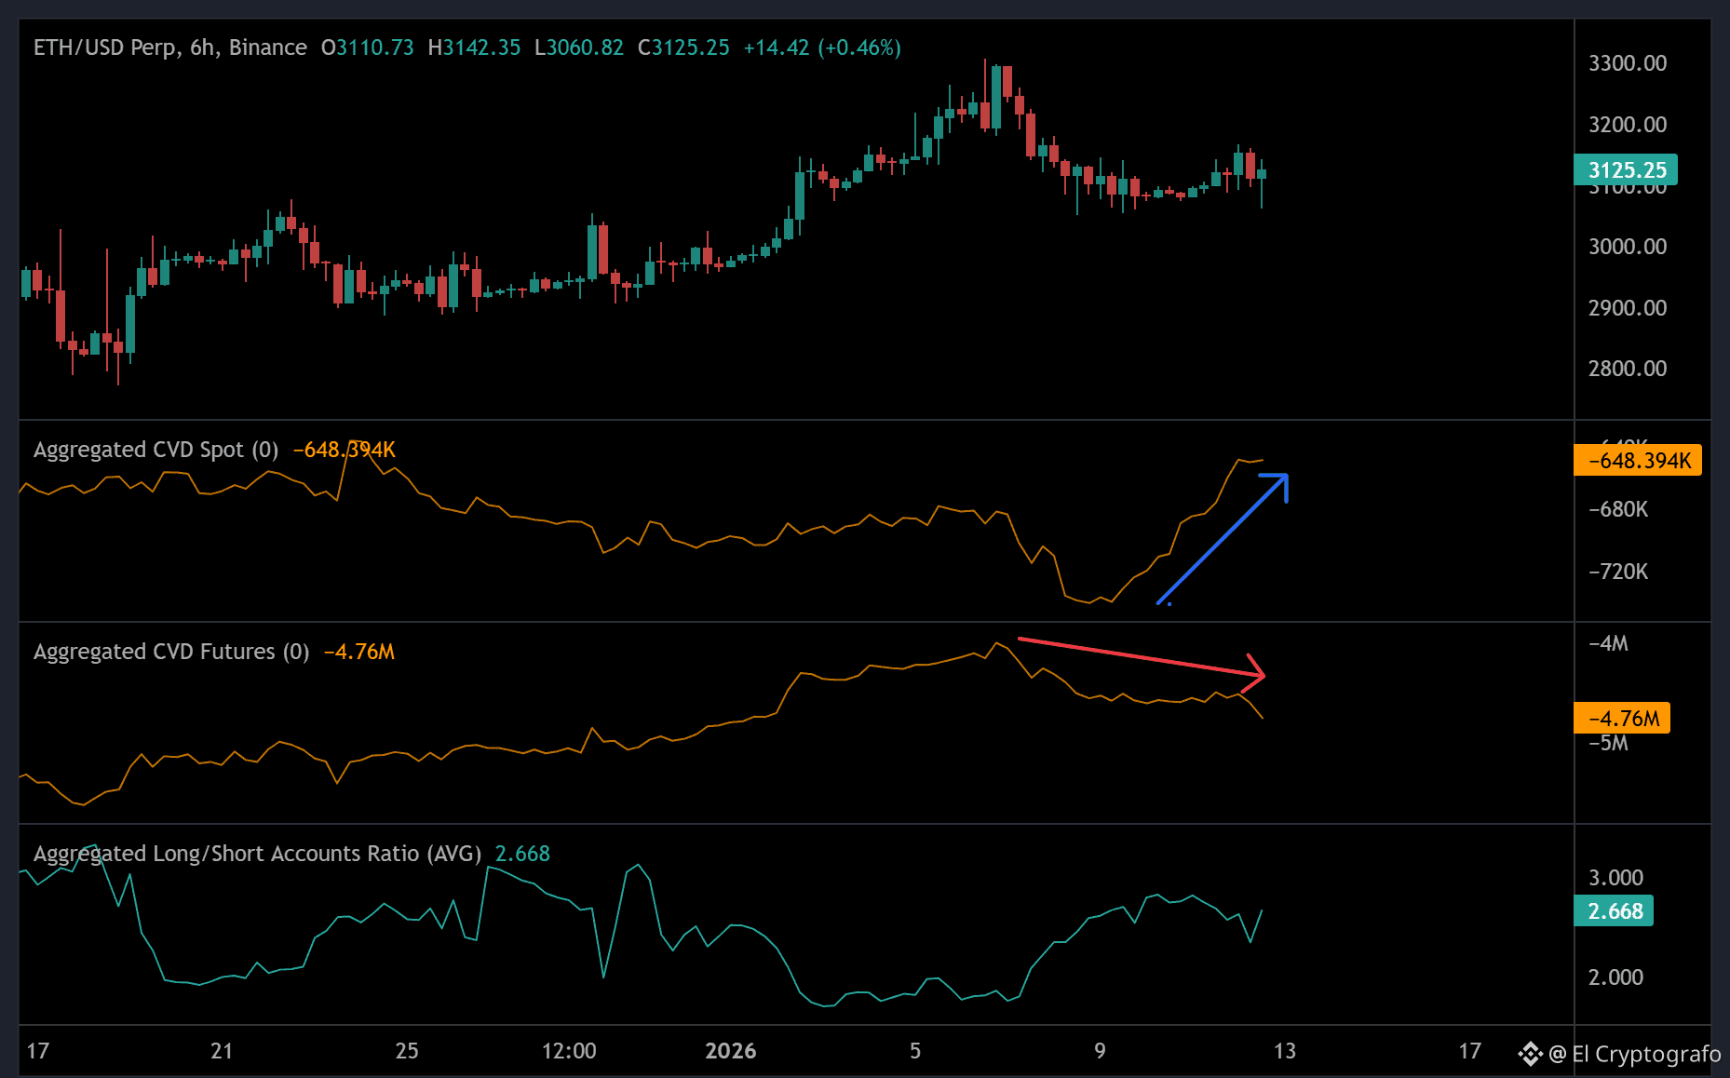Select the Aggregated Long/Short Accounts Ratio label
Viewport: 1730px width, 1078px height.
pos(257,854)
